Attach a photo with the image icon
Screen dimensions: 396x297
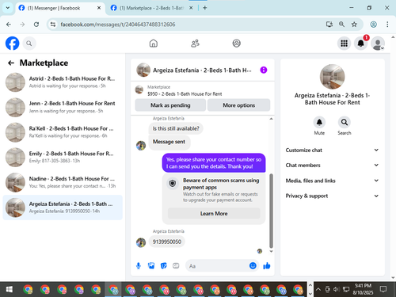(151, 266)
